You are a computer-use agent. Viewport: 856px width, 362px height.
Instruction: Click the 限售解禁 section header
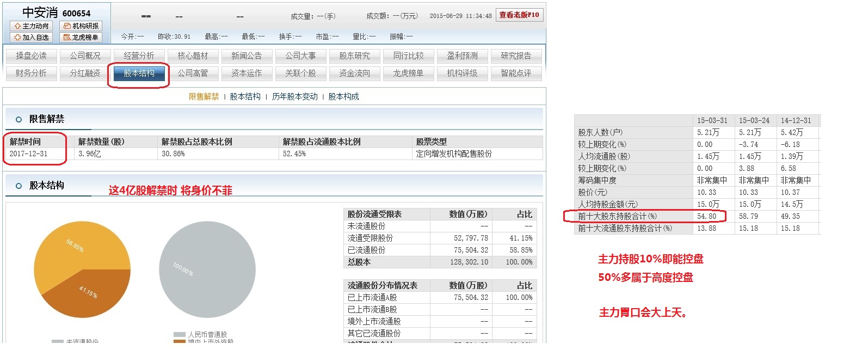coord(47,119)
